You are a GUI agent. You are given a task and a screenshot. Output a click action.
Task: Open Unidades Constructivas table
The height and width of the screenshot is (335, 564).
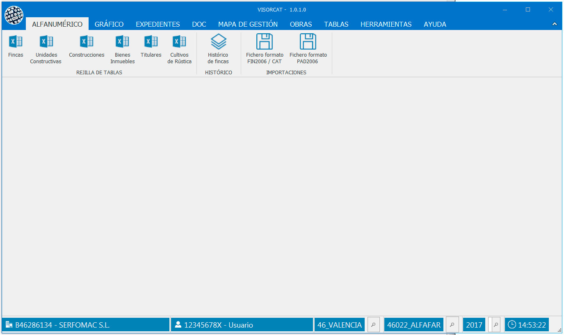pyautogui.click(x=46, y=49)
